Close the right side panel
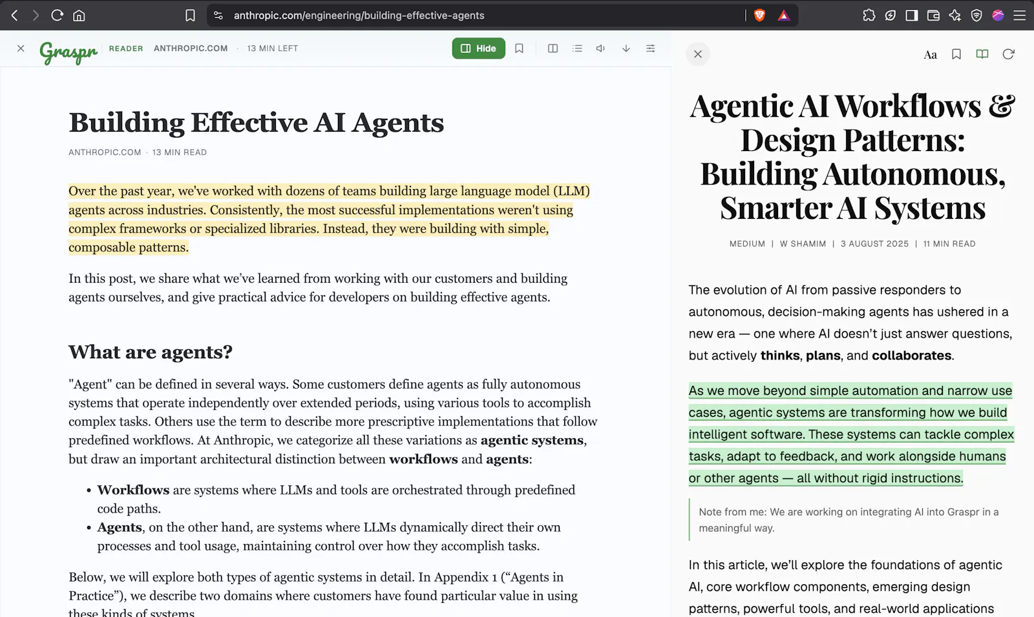Screen dimensions: 1034x617 coord(698,54)
